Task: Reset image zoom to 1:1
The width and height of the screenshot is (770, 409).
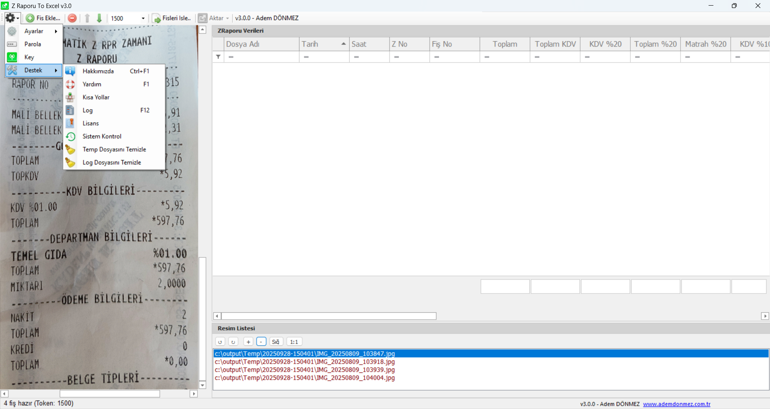Action: click(294, 342)
